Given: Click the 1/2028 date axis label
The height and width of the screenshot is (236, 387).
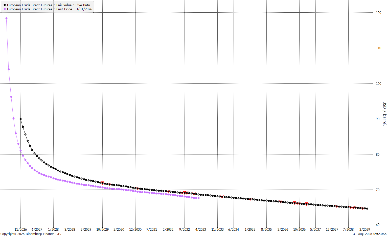Looking at the screenshot, I should pos(53,229).
